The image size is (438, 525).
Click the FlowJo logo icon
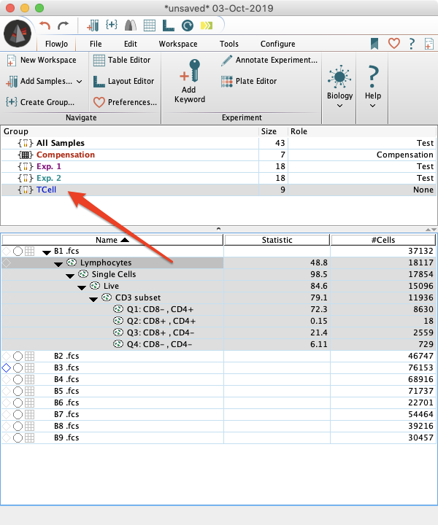coord(18,34)
